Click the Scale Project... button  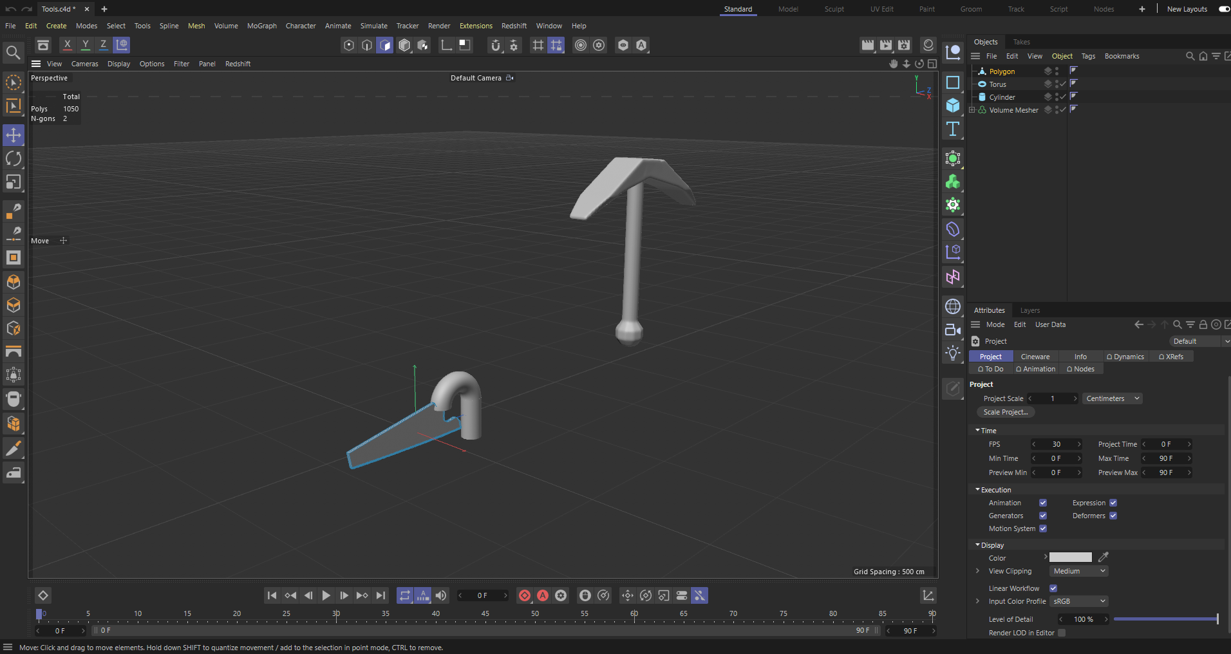tap(1006, 412)
